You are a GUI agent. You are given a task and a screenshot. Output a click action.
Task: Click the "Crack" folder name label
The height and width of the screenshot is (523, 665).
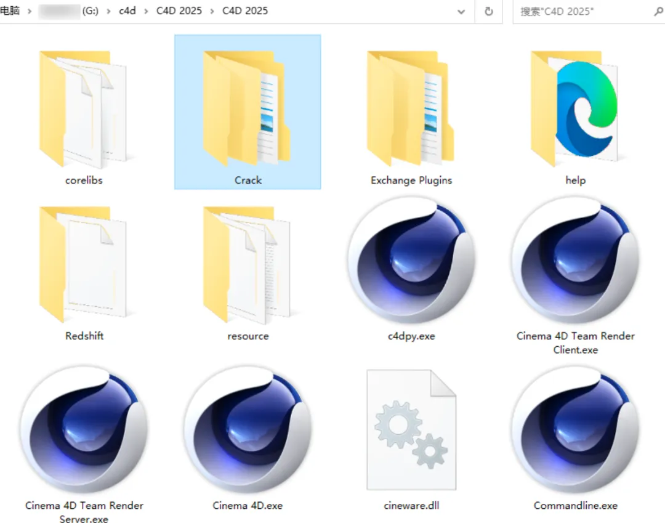click(248, 180)
